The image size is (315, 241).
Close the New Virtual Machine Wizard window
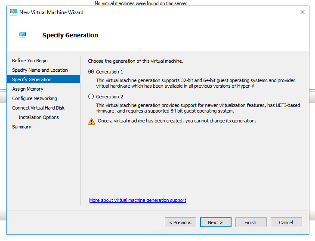(x=302, y=12)
